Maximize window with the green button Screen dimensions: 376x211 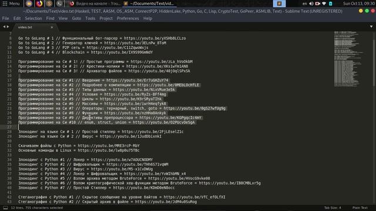[x=367, y=11]
